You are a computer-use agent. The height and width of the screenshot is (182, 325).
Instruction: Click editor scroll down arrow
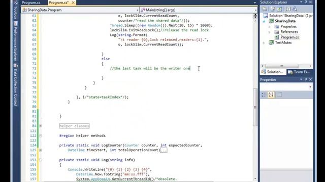click(x=255, y=178)
